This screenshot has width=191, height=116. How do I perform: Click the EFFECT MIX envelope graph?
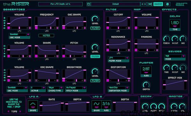(175, 85)
